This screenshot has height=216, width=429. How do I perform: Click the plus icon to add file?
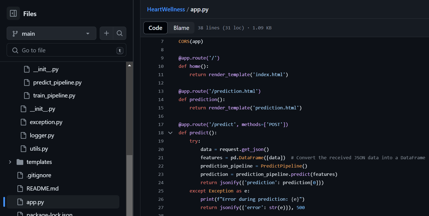click(x=106, y=34)
